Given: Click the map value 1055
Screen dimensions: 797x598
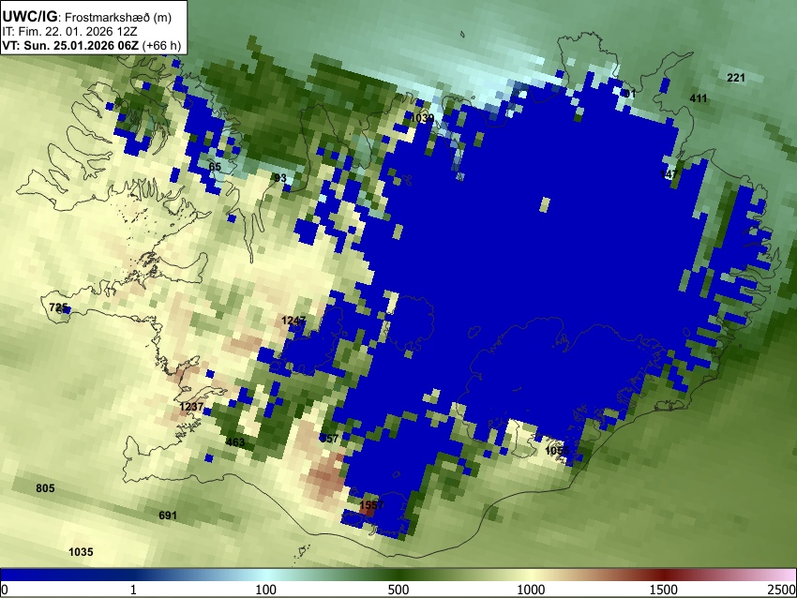Looking at the screenshot, I should tap(557, 451).
